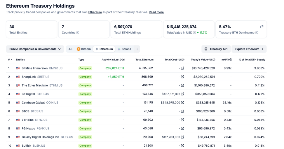
Task: Open the Ethereum link in the description
Action: (x=95, y=12)
